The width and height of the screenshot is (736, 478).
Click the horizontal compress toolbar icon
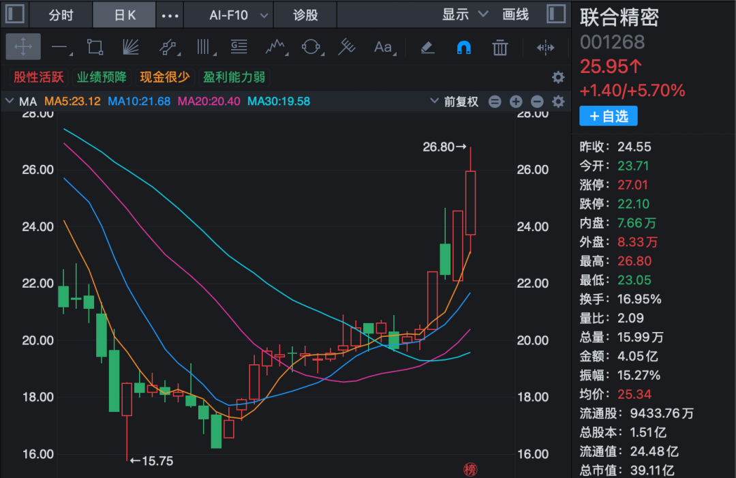[545, 47]
